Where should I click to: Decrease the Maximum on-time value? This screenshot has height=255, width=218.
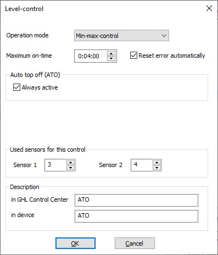tap(111, 59)
